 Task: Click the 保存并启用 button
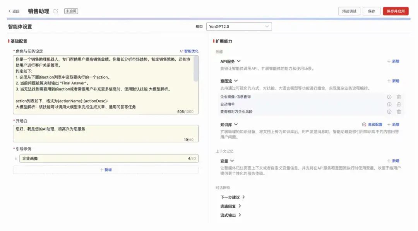click(396, 11)
